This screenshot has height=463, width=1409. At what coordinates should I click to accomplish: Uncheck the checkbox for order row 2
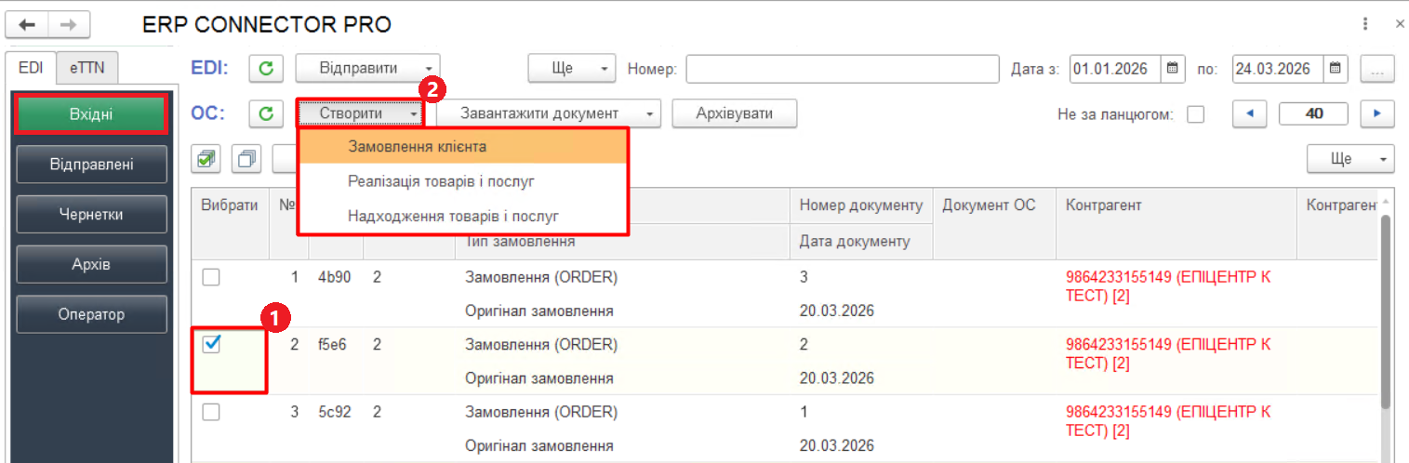212,345
